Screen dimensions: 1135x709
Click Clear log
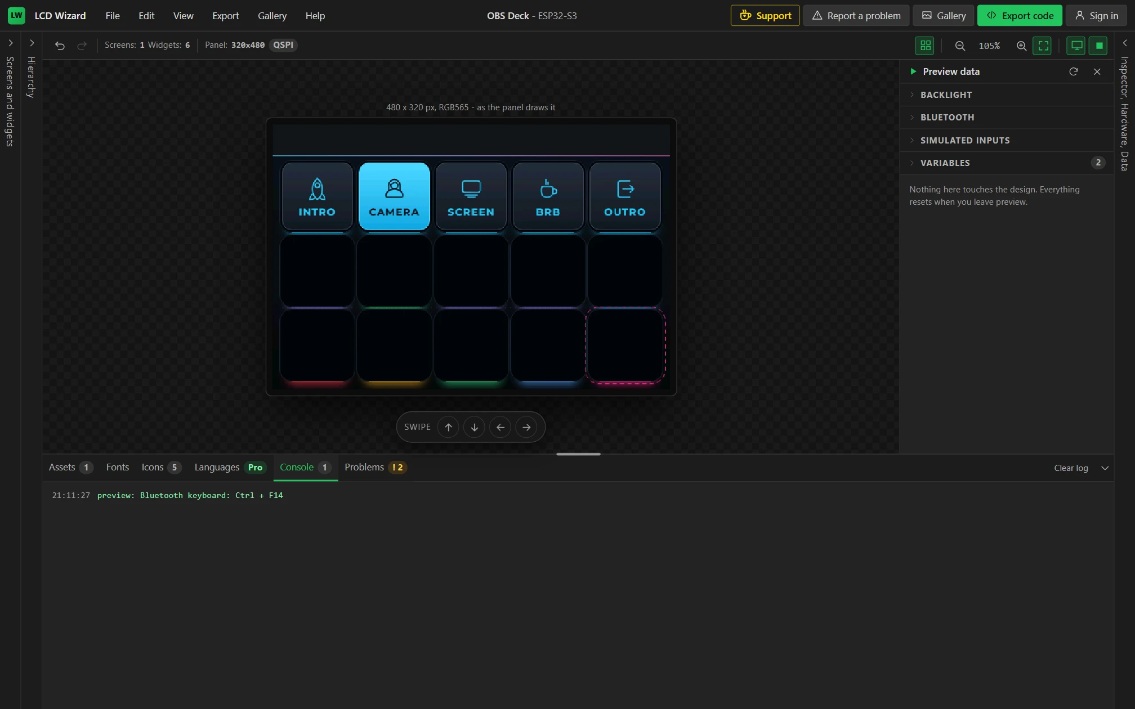(1071, 468)
